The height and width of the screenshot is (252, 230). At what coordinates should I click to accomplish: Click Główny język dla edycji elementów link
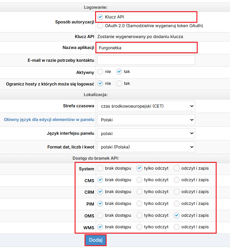click(x=49, y=119)
